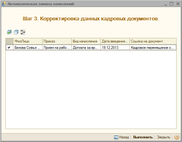Select the Белова Софья cell
Image resolution: width=182 pixels, height=142 pixels.
click(27, 48)
